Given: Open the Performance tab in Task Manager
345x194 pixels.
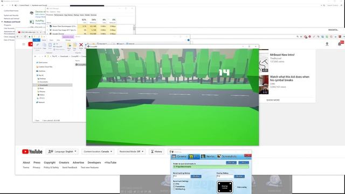Looking at the screenshot, I should tap(59, 15).
